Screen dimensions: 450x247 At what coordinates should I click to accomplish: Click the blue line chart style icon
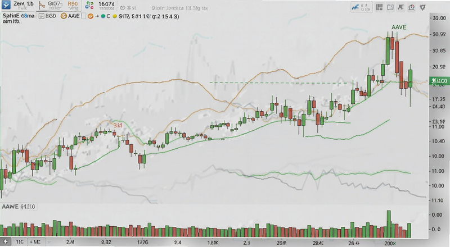pos(355,7)
